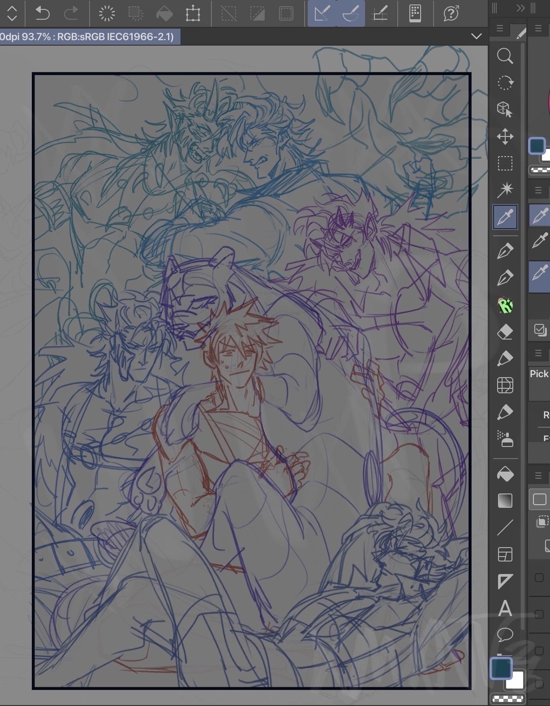The width and height of the screenshot is (550, 706).
Task: Pick the Auto select magic wand tool
Action: [x=505, y=190]
